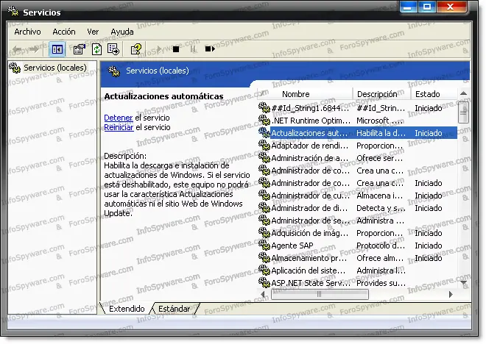Click gear icon of Administrador de se service

pos(264,221)
